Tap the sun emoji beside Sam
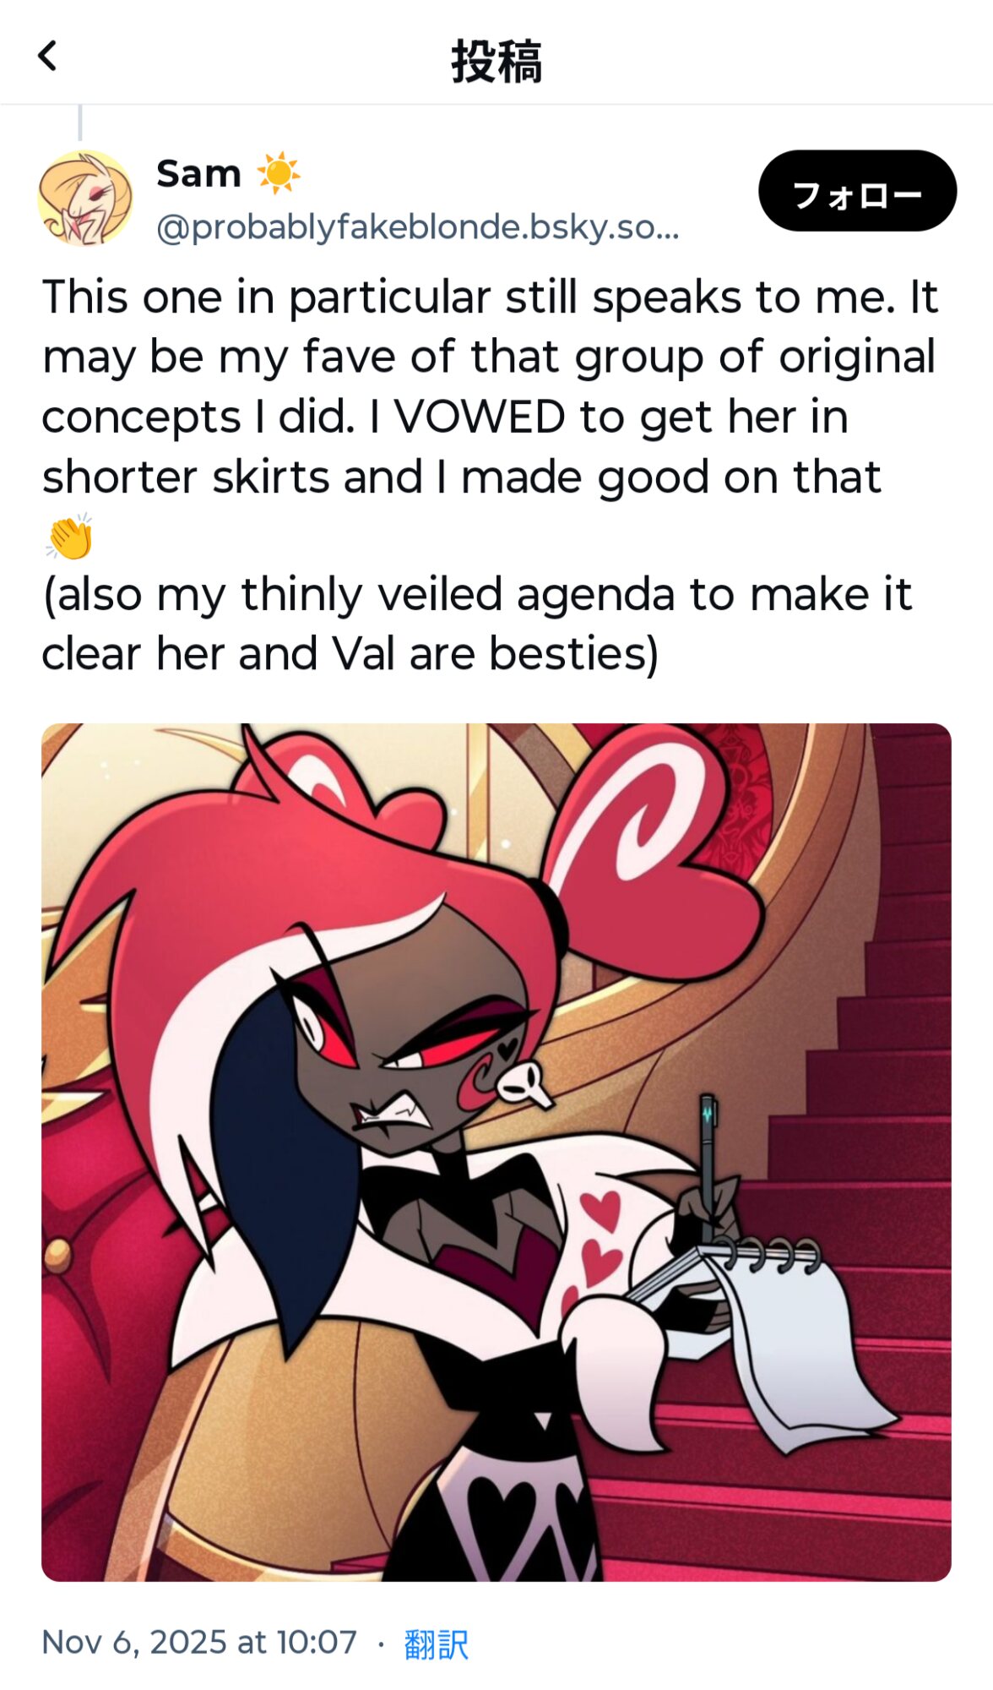Viewport: 993px width, 1690px height. pos(279,173)
